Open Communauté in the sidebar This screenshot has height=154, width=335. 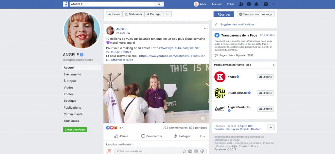73,114
